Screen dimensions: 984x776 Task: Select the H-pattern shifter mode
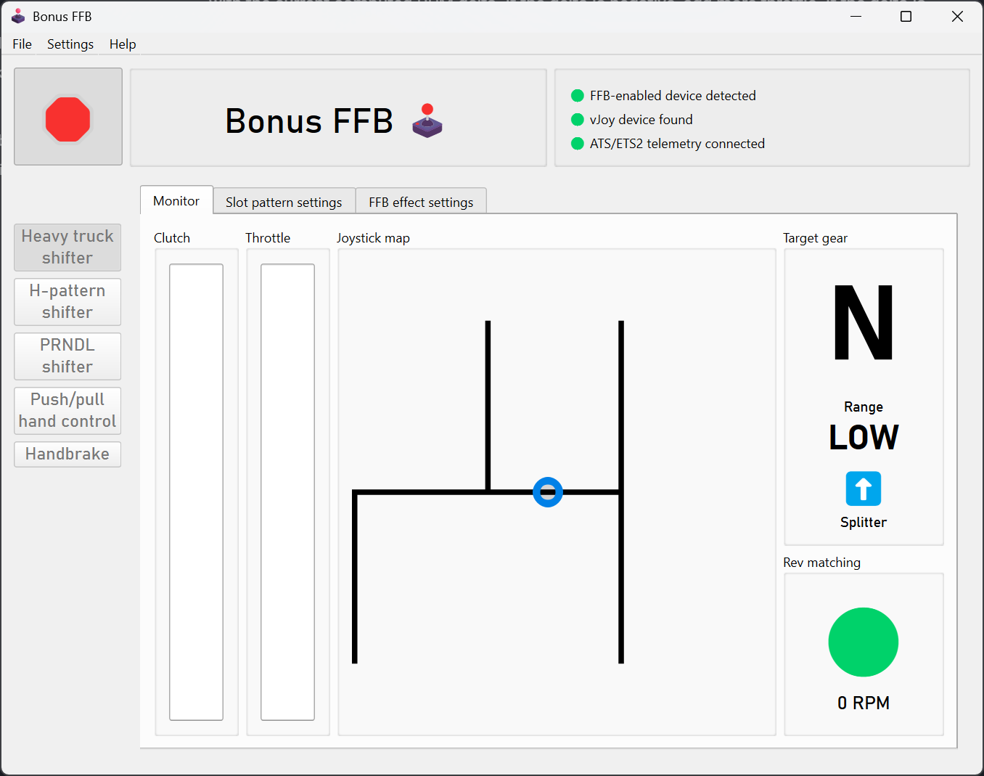click(x=67, y=302)
